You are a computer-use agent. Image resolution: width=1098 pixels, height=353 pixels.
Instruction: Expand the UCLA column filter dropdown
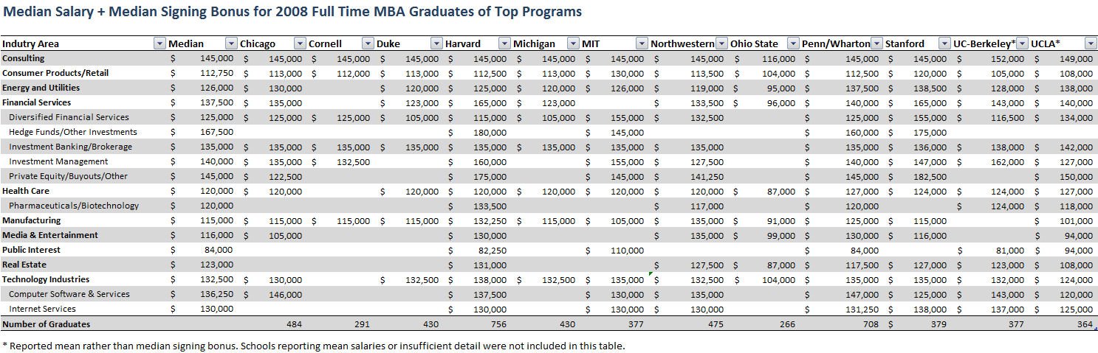coord(1090,43)
